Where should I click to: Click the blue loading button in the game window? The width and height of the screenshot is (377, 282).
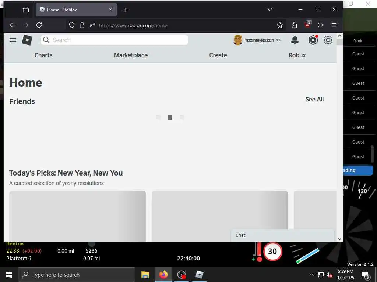pos(358,170)
